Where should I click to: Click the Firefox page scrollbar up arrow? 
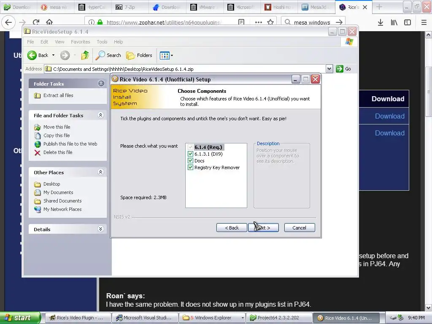click(429, 35)
